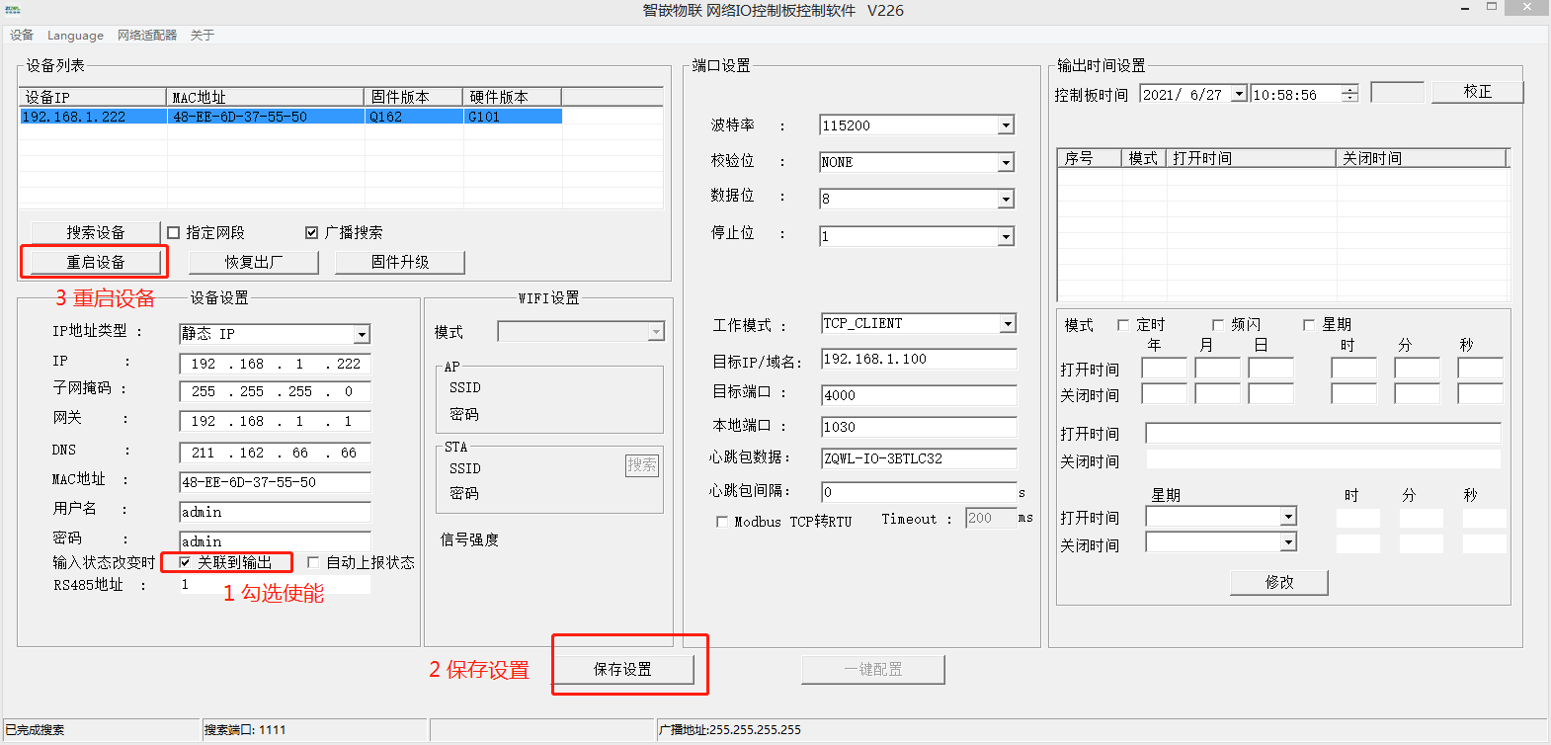Check the 定时 mode checkbox
The image size is (1551, 745).
(x=1123, y=325)
